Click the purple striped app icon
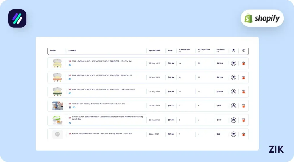 17,19
